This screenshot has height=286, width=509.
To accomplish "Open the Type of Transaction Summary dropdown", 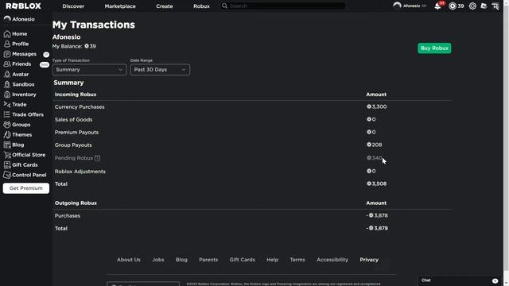I will tap(89, 69).
